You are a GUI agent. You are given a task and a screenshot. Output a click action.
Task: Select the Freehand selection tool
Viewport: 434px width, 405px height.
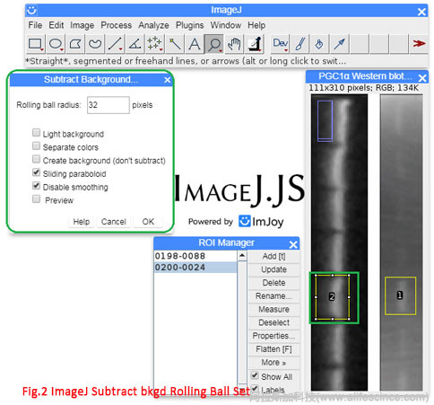pos(95,44)
